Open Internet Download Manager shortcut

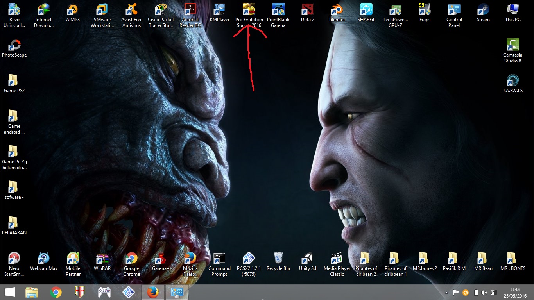point(43,16)
